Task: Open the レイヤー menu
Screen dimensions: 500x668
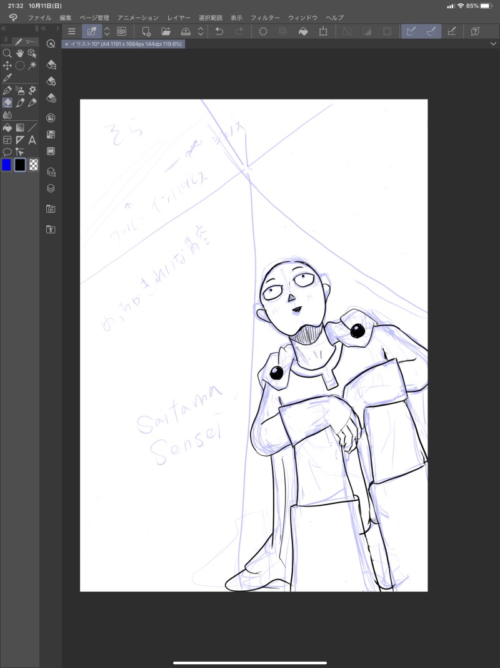Action: coord(179,18)
